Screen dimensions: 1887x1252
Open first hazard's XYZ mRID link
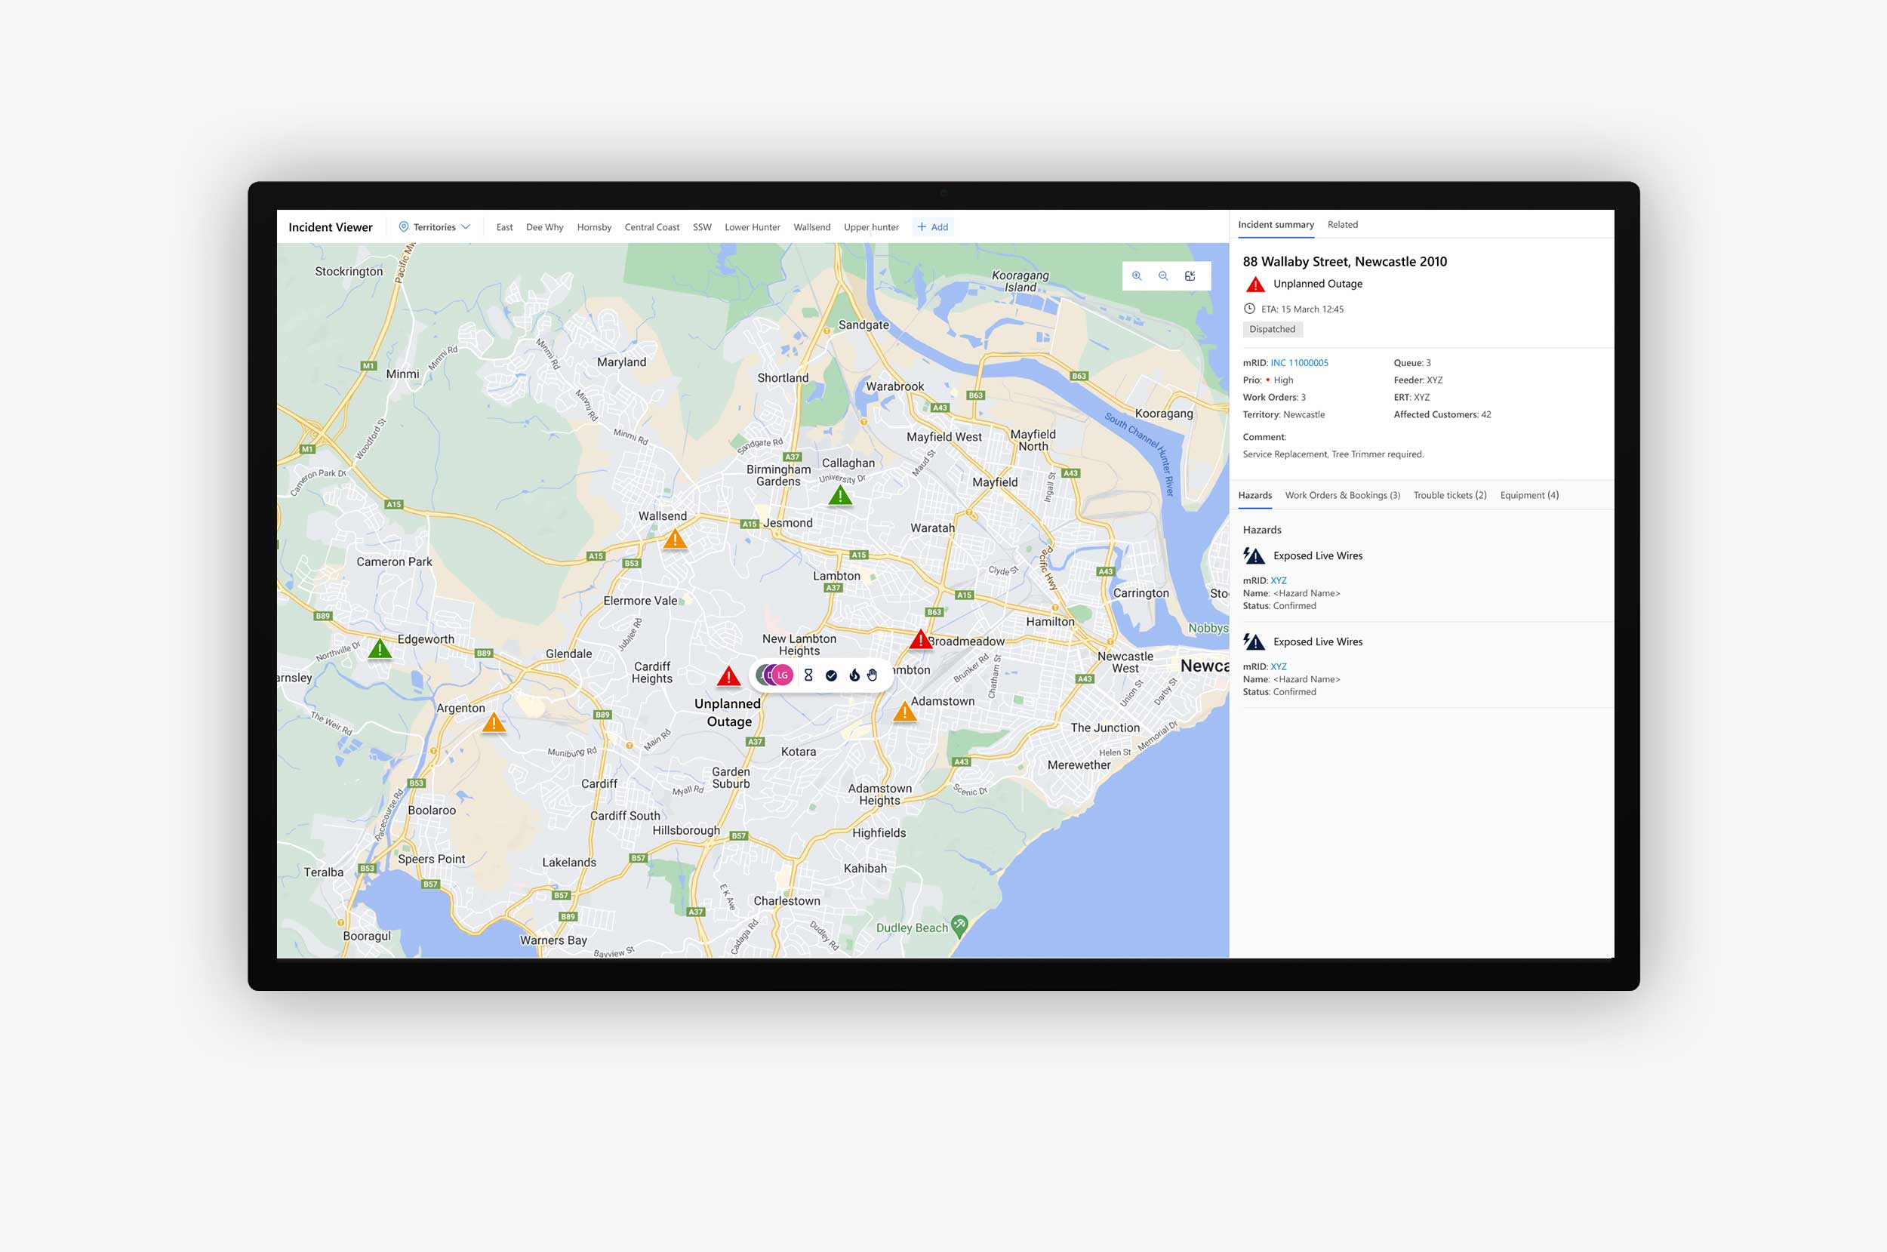[x=1279, y=581]
